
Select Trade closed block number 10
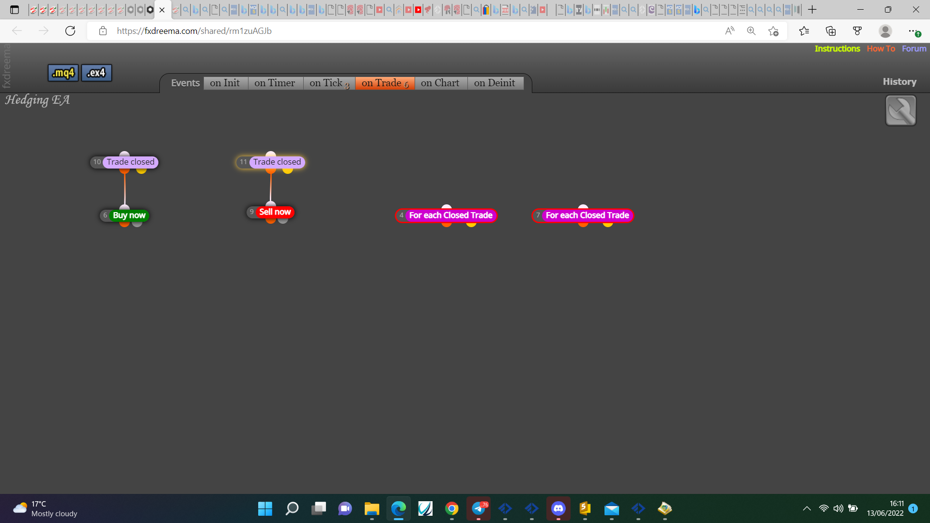coord(124,162)
